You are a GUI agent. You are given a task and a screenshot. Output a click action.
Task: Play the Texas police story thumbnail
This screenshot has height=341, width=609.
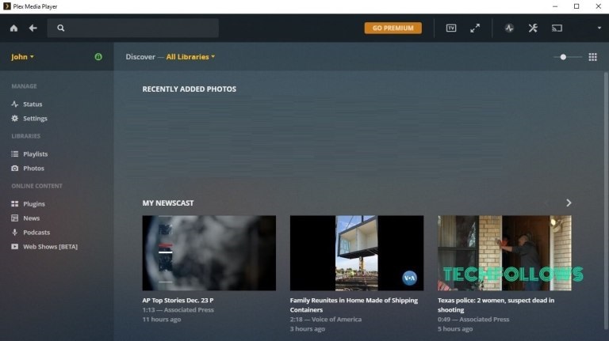[x=504, y=253]
